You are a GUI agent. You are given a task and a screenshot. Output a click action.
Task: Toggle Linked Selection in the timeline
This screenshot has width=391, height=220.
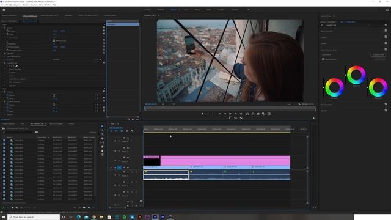point(122,131)
